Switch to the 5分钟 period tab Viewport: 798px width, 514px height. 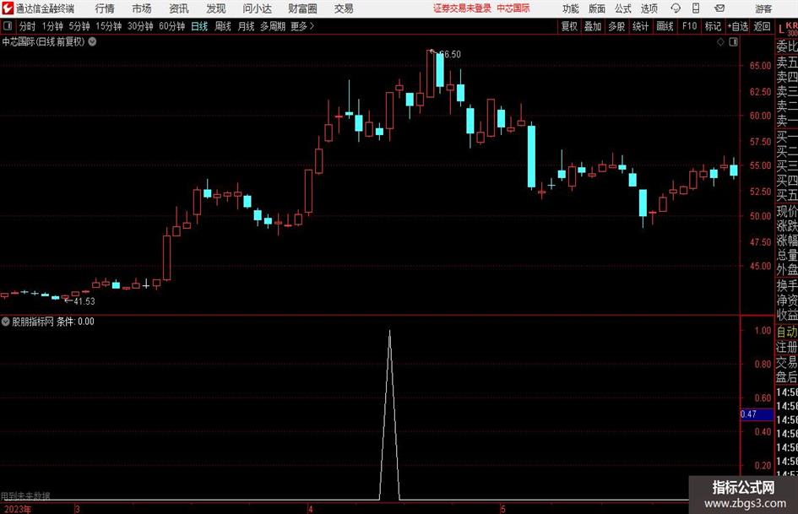pos(79,26)
